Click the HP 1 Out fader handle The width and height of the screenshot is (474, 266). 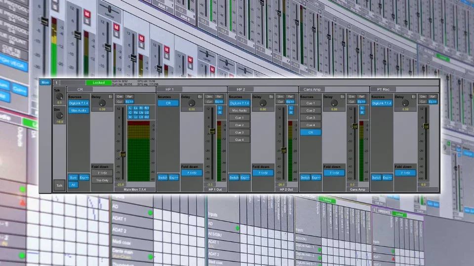pyautogui.click(x=212, y=131)
